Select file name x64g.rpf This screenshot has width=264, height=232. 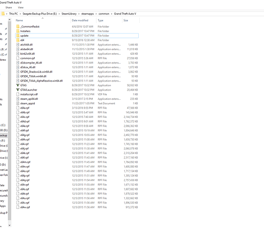(x=25, y=135)
